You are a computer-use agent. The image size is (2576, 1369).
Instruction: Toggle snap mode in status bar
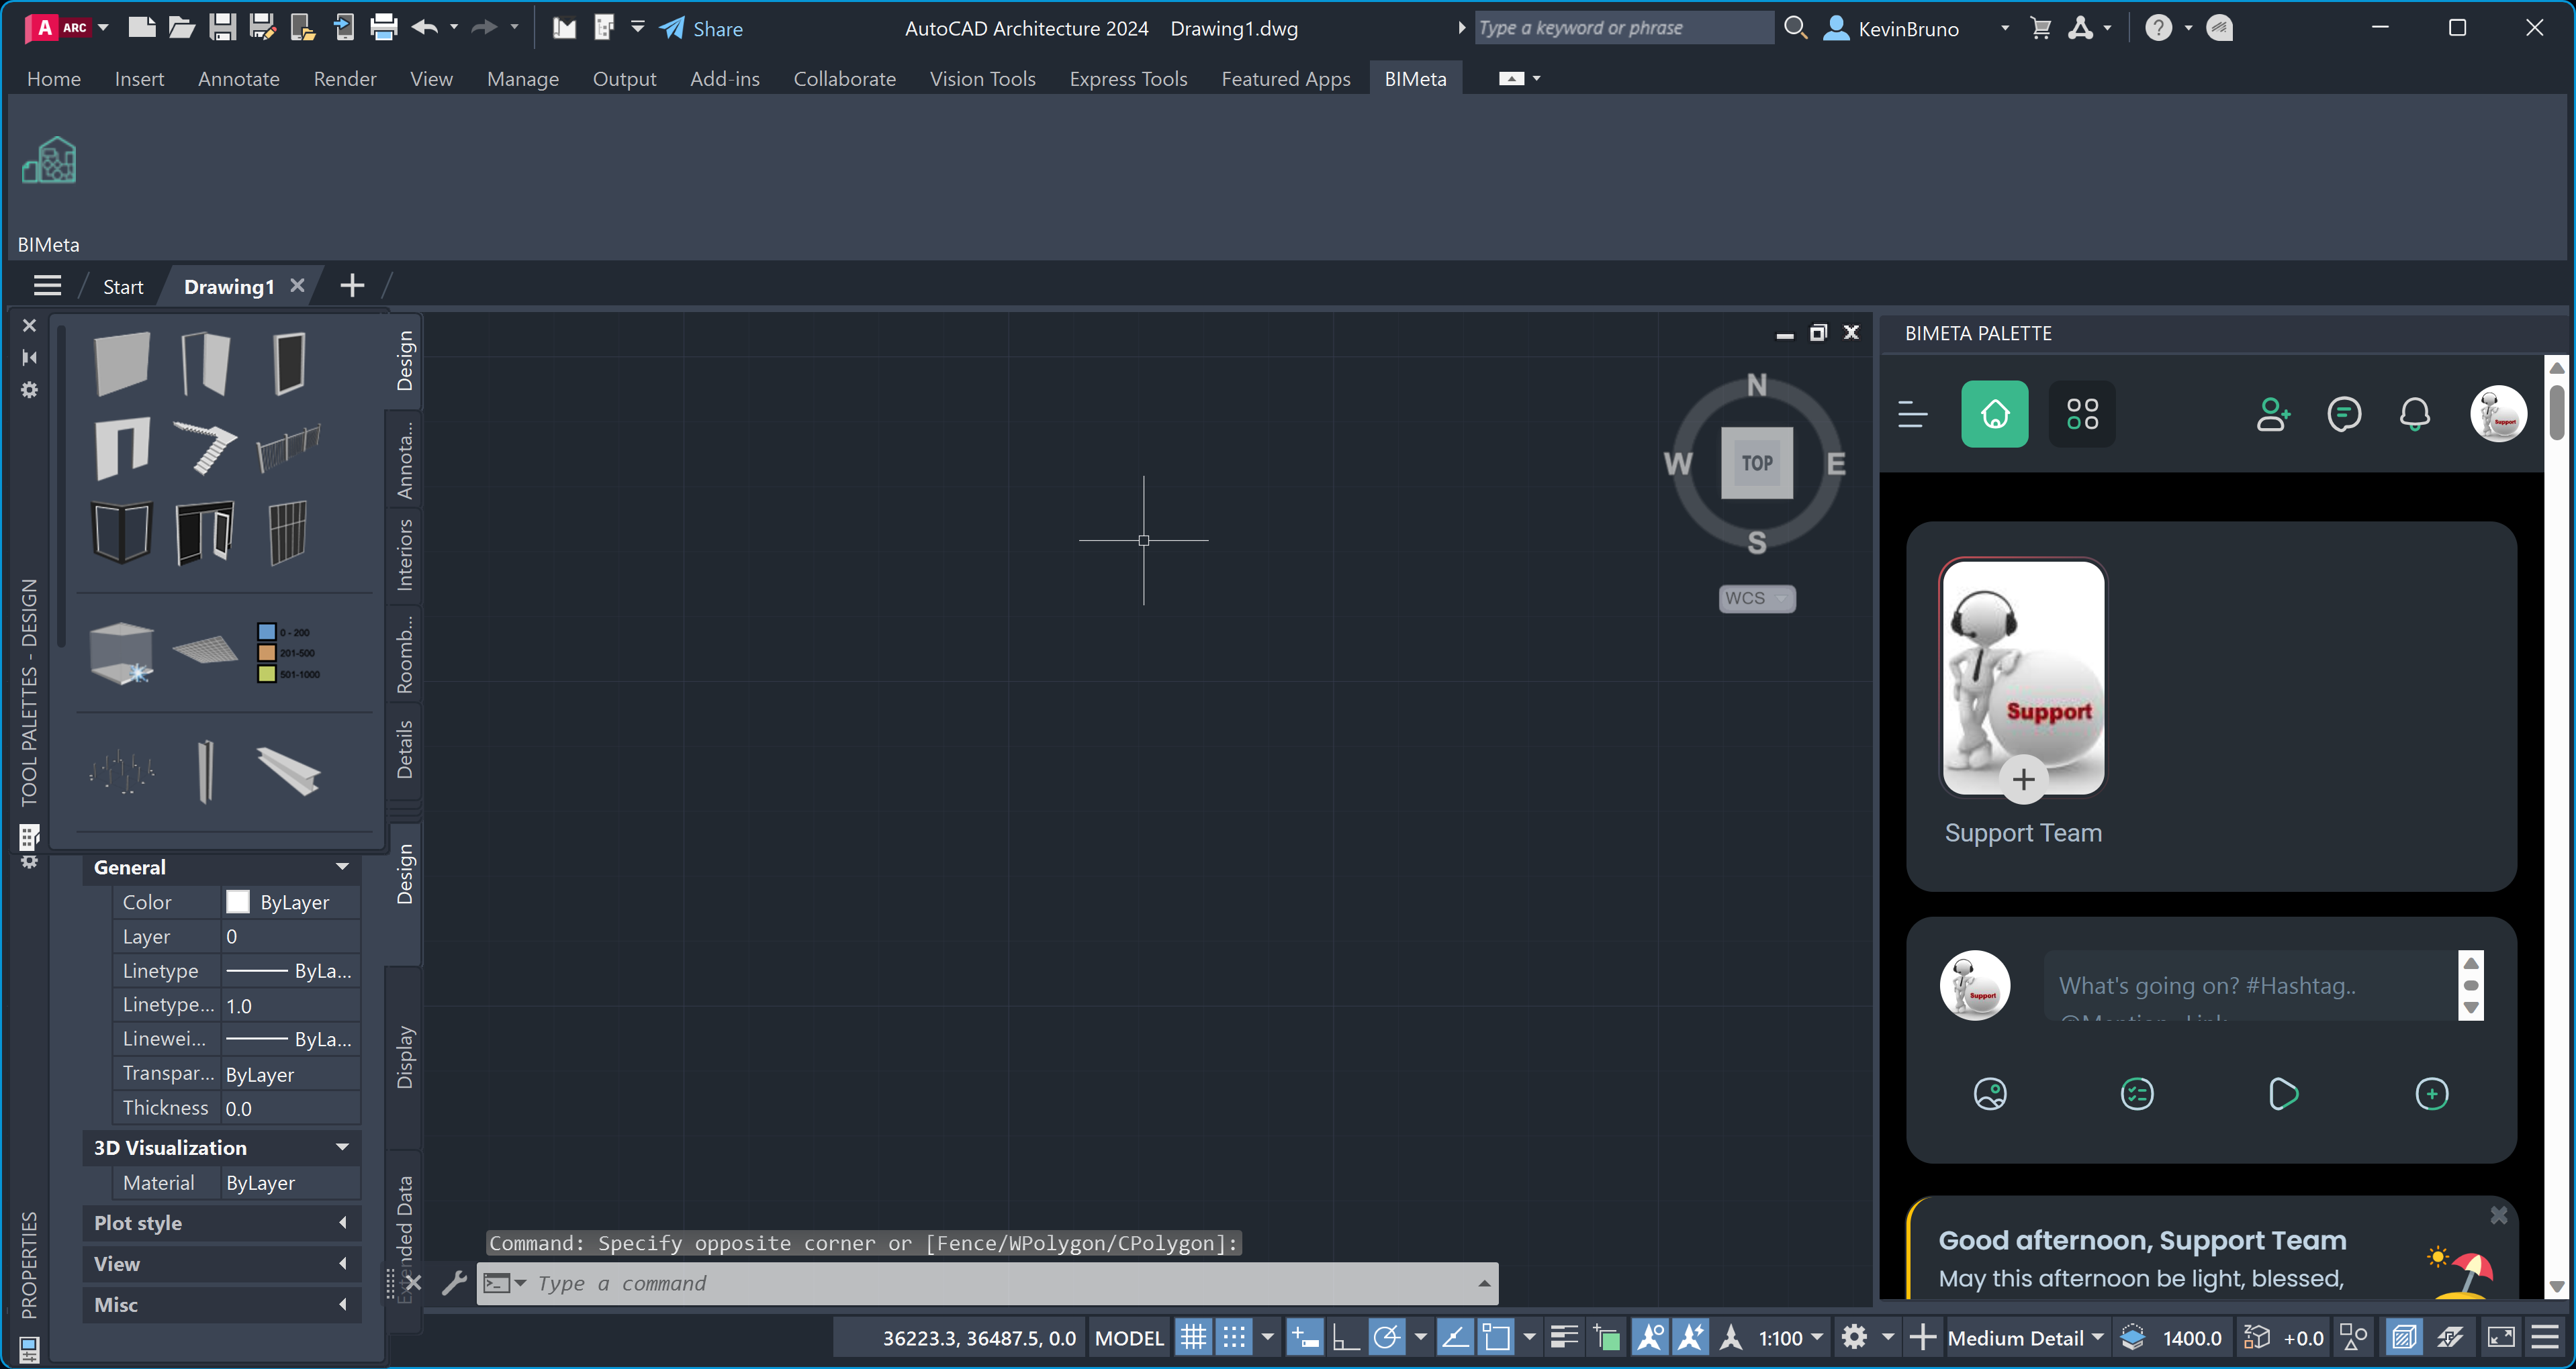[x=1235, y=1338]
